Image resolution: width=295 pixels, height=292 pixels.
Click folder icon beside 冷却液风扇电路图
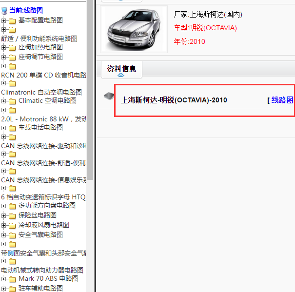coord(12,226)
